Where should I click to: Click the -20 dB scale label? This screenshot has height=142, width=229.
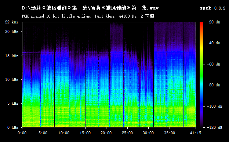pos(214,22)
